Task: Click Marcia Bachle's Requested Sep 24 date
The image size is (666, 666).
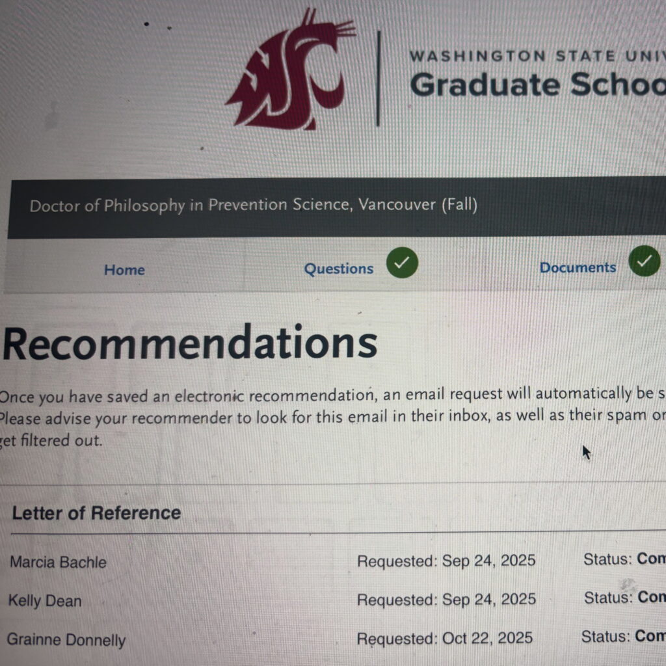Action: pyautogui.click(x=446, y=561)
